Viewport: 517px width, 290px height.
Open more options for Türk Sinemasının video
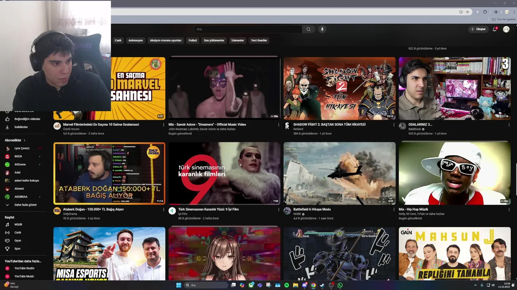pos(278,210)
